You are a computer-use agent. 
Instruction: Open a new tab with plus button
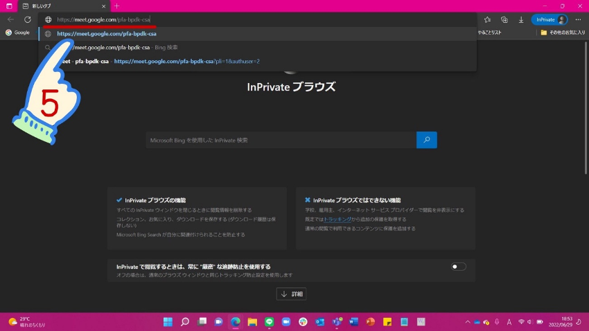pos(117,6)
